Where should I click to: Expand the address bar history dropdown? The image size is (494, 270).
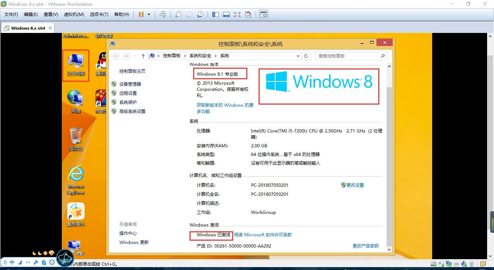point(298,56)
